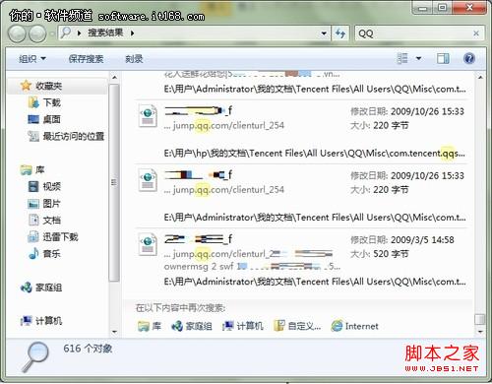Screen dimensions: 492x384
Task: Click the star icon next to 收藏夹
Action: pos(26,86)
